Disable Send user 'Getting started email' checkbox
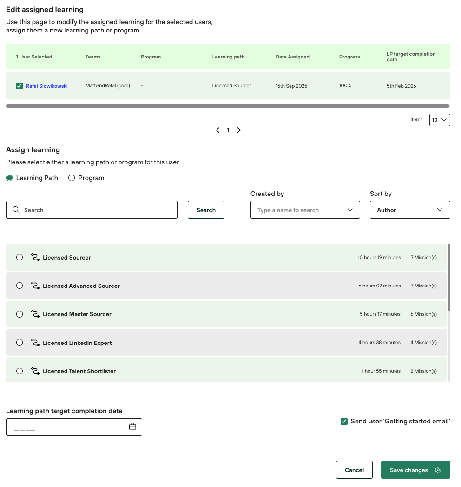The height and width of the screenshot is (487, 461). pyautogui.click(x=344, y=422)
